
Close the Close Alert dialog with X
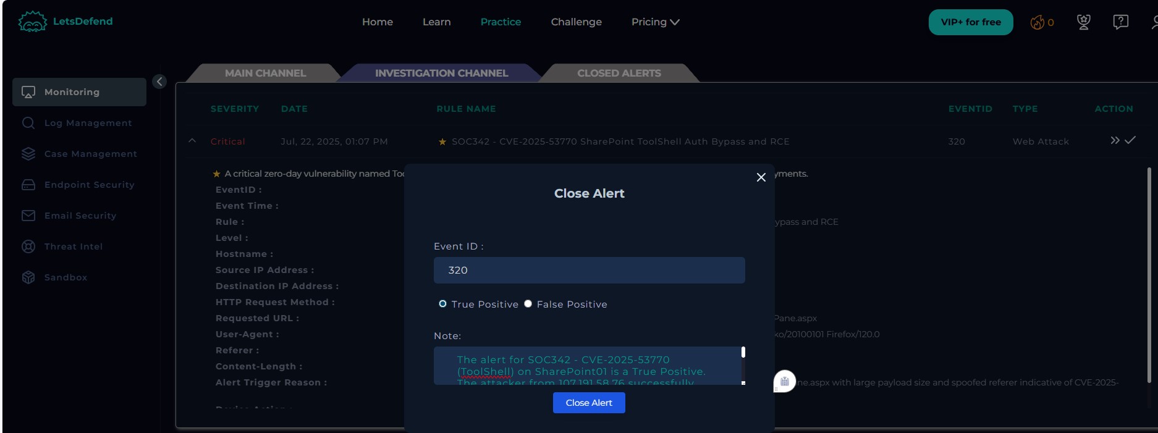coord(761,177)
